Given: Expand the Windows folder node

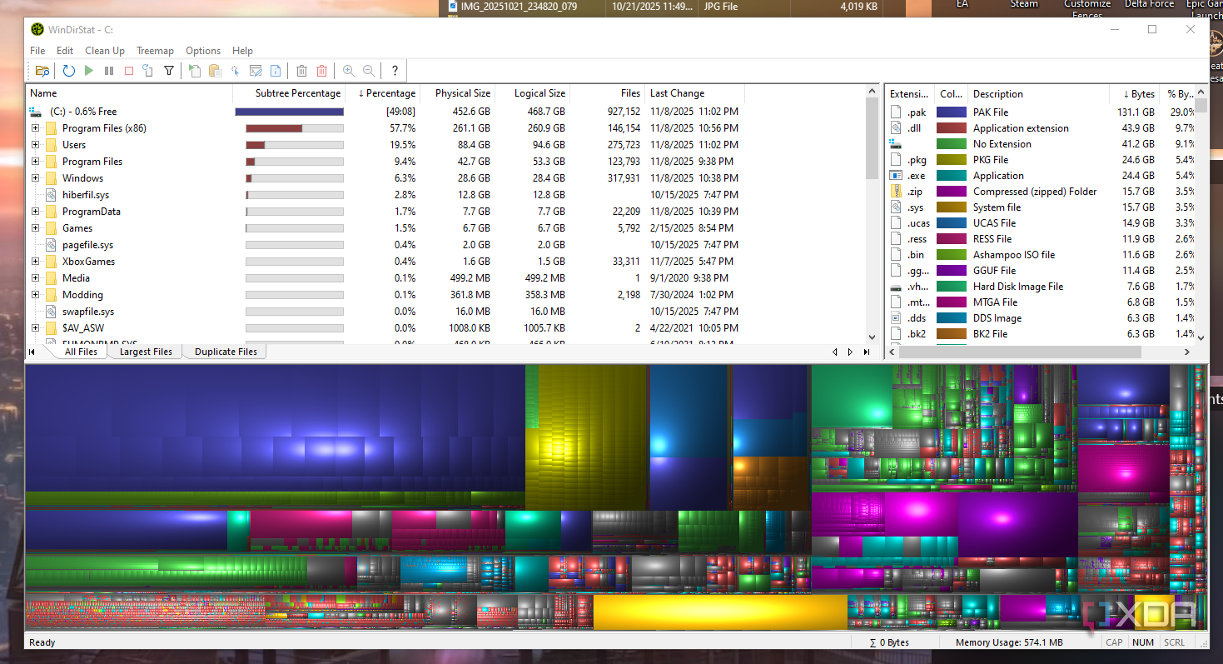Looking at the screenshot, I should (35, 178).
